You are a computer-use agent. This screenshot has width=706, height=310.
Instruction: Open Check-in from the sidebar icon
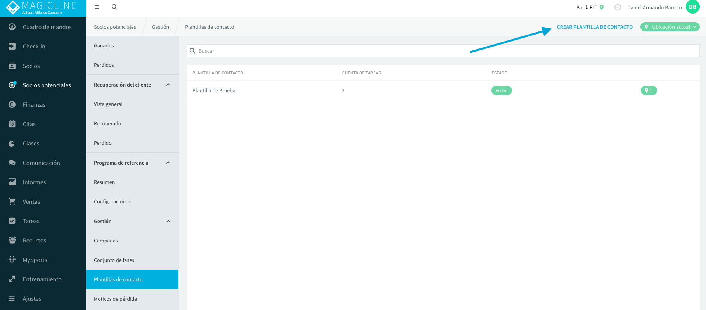coord(12,46)
